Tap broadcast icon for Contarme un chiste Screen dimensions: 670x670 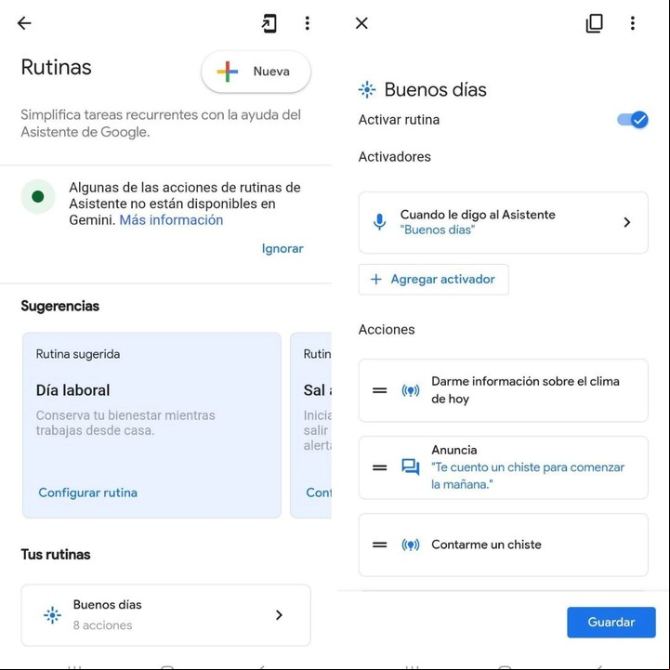411,545
